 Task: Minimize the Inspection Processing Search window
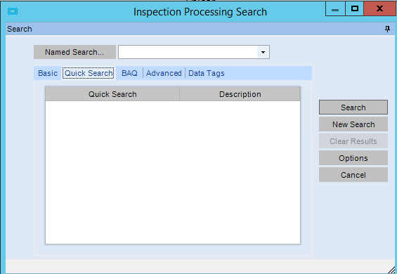[335, 9]
